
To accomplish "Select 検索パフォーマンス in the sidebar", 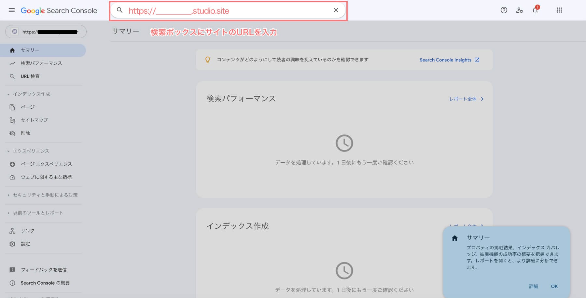I will (x=41, y=63).
